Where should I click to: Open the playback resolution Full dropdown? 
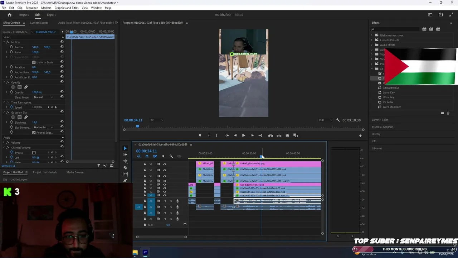point(326,120)
